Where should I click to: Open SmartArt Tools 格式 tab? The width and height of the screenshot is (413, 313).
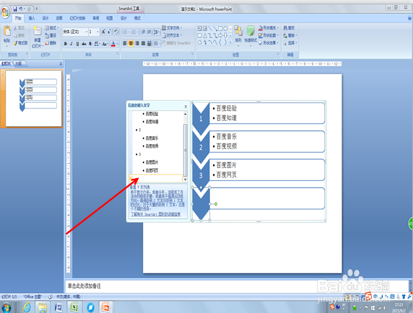pos(137,18)
